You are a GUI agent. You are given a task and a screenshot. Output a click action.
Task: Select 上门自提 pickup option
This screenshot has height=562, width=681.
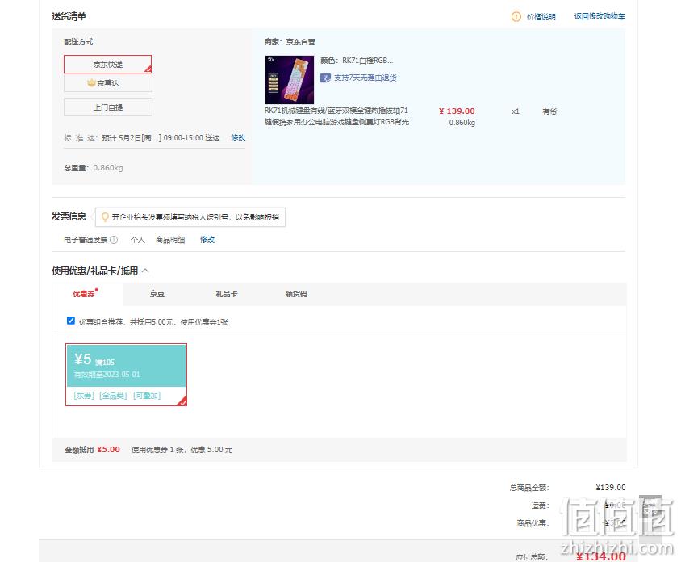click(x=107, y=107)
